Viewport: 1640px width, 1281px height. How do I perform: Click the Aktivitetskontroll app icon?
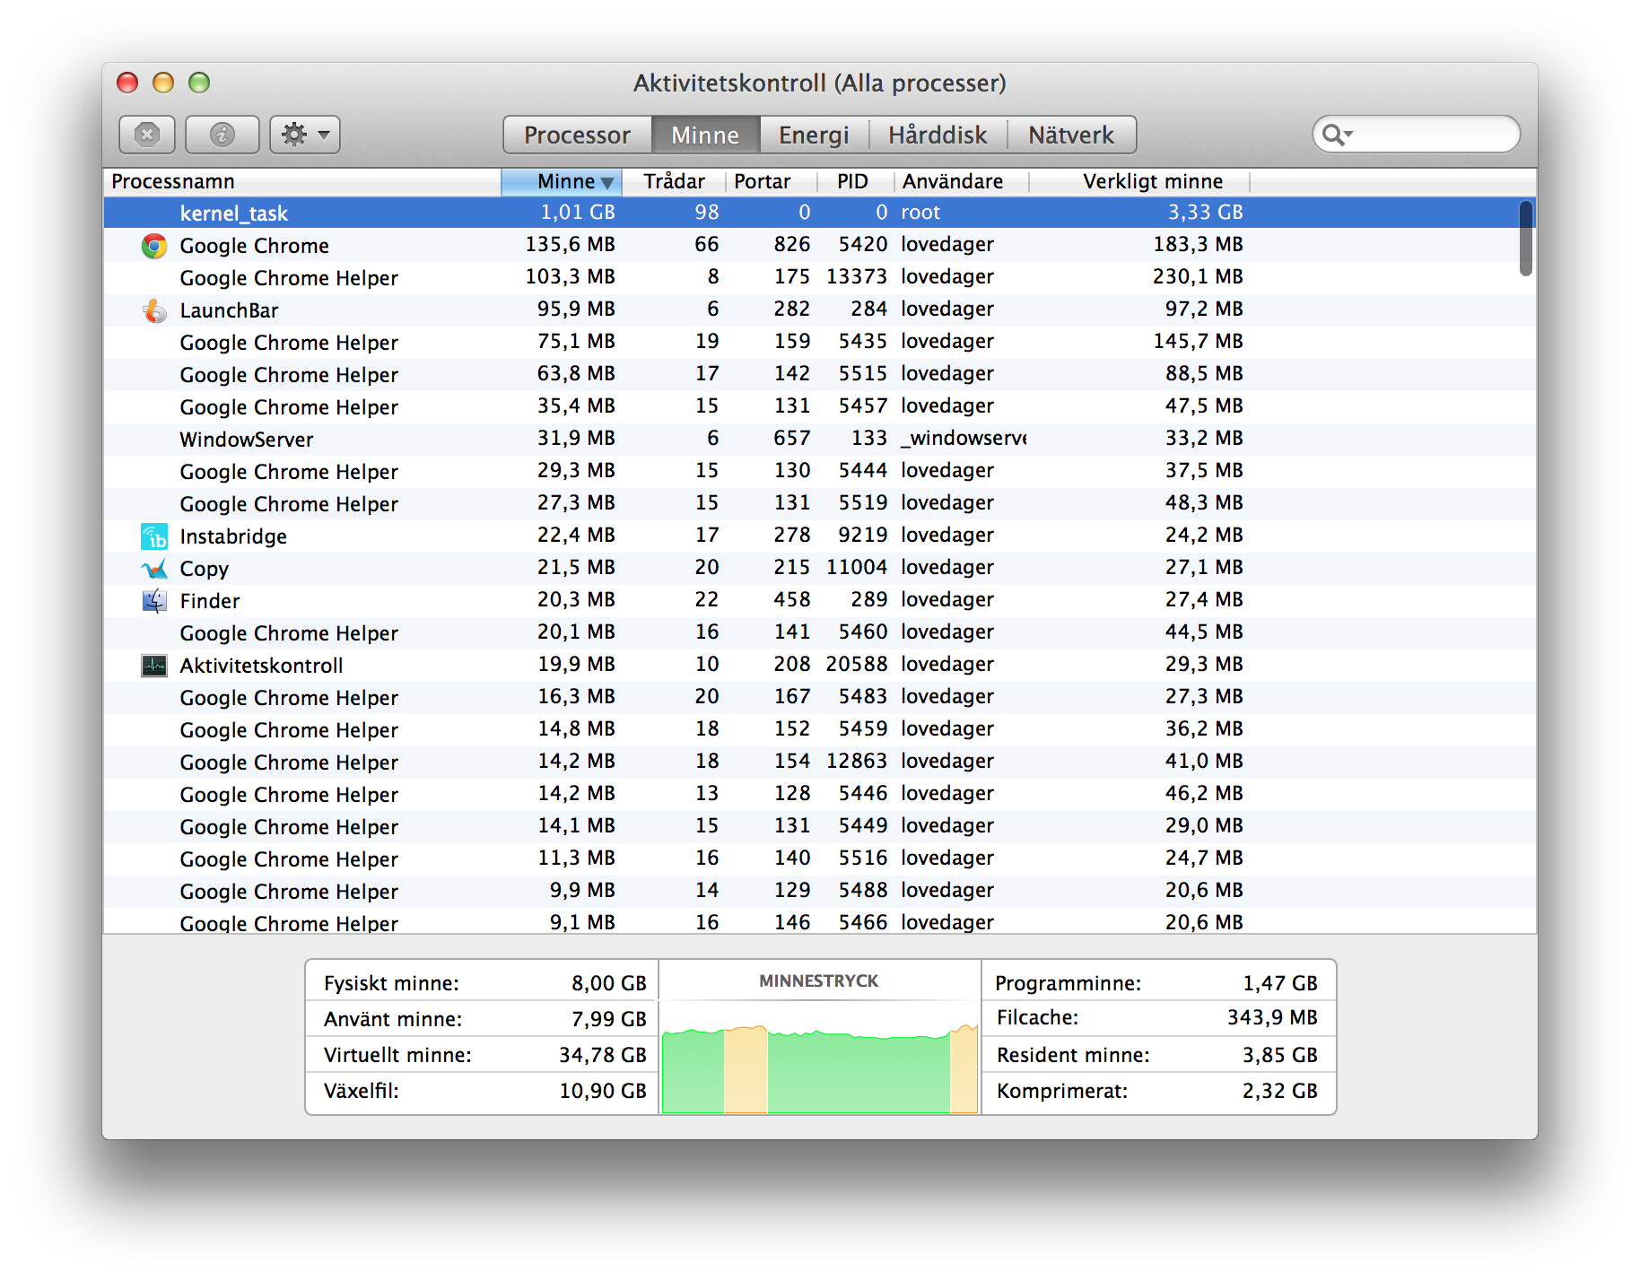coord(154,666)
